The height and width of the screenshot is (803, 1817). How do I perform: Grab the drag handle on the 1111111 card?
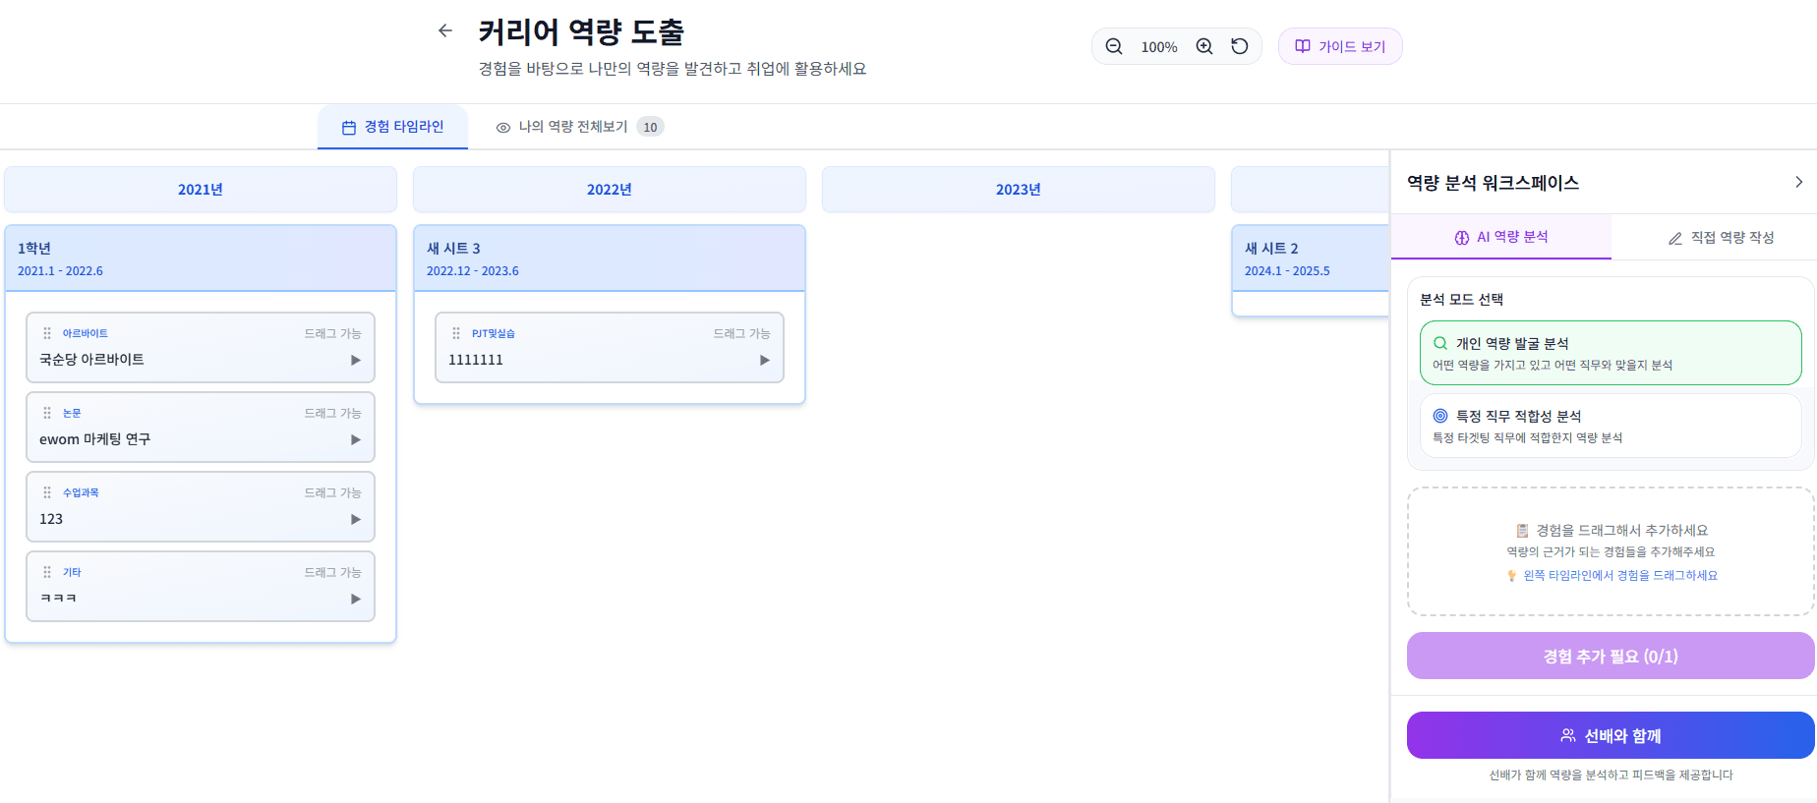[456, 333]
